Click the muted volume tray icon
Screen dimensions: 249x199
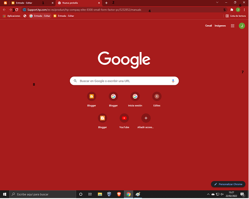pyautogui.click(x=222, y=194)
